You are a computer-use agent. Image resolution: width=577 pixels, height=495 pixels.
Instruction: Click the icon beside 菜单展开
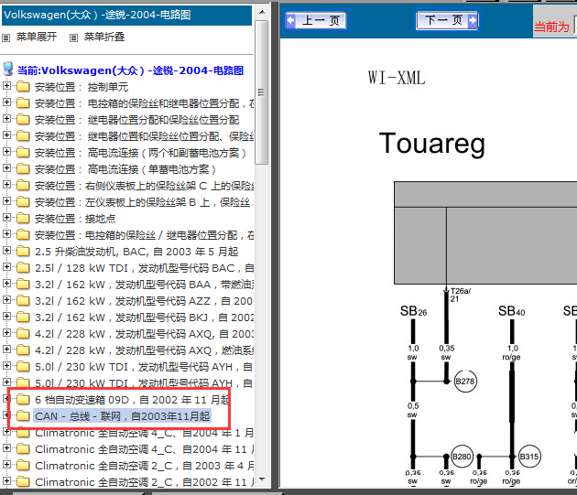tap(5, 38)
